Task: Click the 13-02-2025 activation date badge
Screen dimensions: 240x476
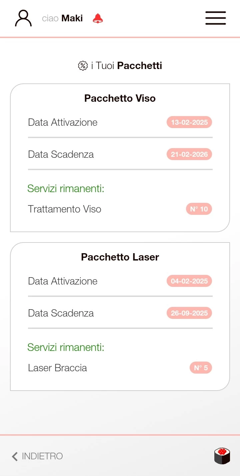Action: 189,122
